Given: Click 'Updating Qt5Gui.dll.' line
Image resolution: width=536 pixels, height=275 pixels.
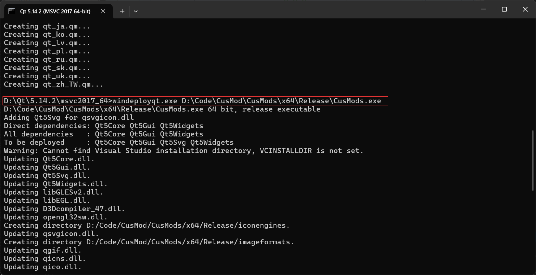Looking at the screenshot, I should tap(47, 167).
